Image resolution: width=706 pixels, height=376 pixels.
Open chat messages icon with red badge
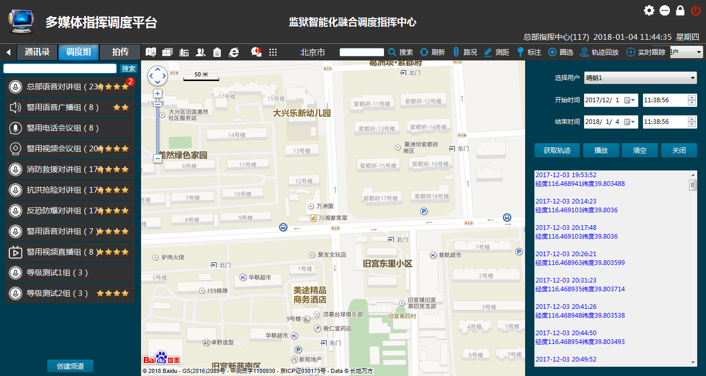point(256,52)
